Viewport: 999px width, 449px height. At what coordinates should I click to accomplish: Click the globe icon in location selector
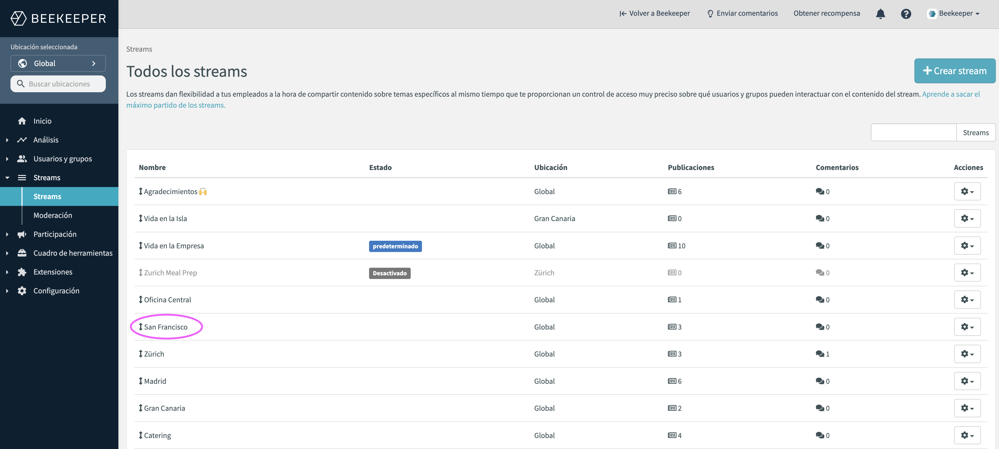coord(23,63)
